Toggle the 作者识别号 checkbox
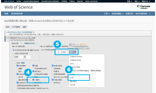156x93 pixels. pos(53,80)
